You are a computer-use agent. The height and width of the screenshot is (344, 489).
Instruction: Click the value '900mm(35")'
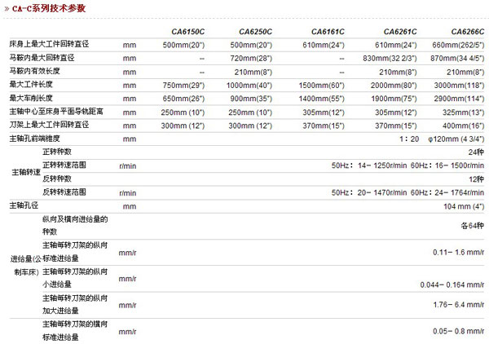(x=251, y=99)
